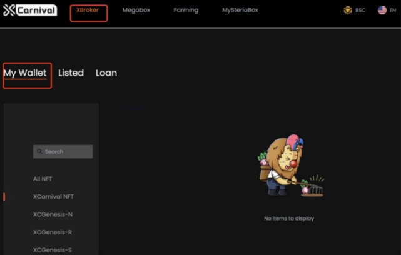Click the magnifier icon in Search
Image resolution: width=401 pixels, height=255 pixels.
coord(39,151)
